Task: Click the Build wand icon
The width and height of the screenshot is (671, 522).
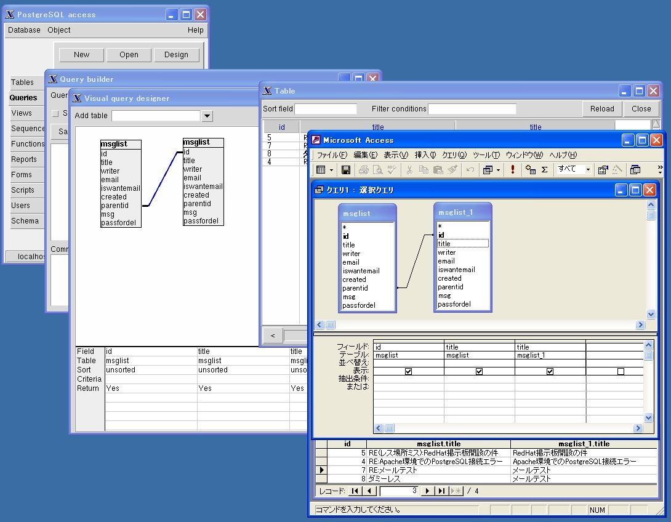Action: [x=617, y=170]
